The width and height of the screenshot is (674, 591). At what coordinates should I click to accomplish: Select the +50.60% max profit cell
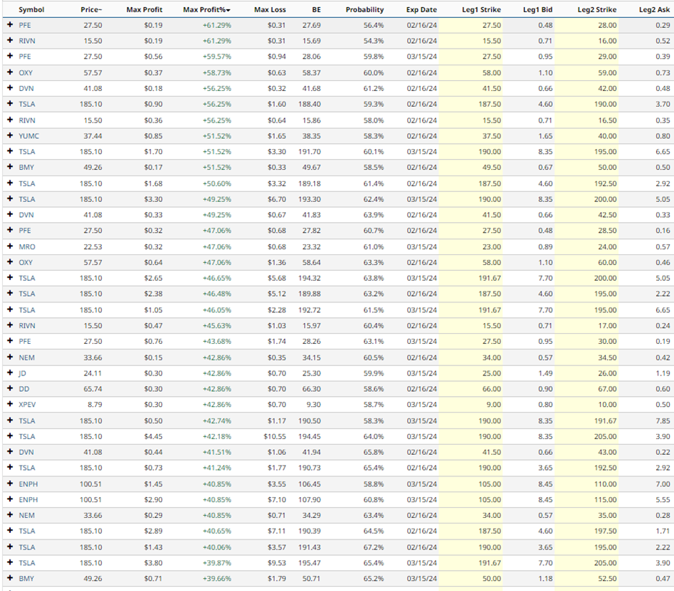[x=217, y=183]
